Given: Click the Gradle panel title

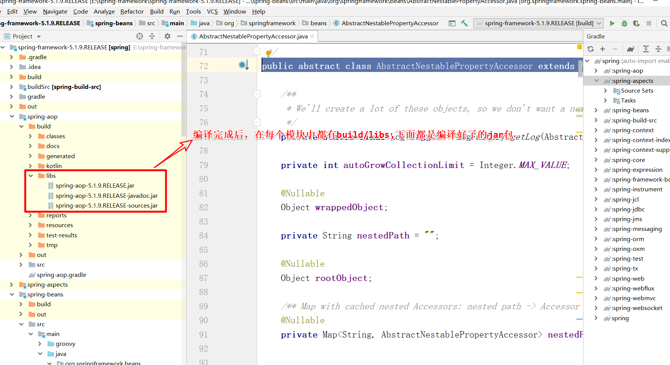Looking at the screenshot, I should (x=595, y=37).
